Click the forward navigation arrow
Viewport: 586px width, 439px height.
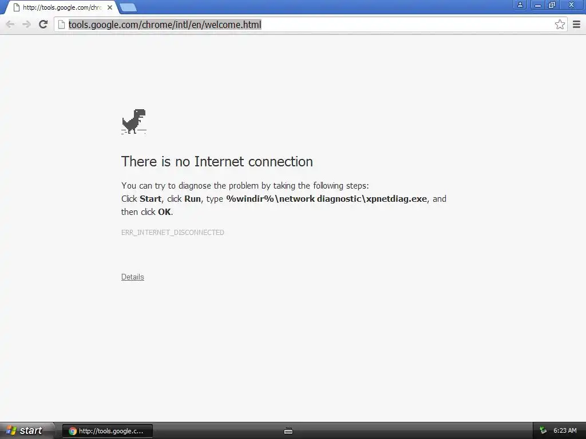[x=26, y=25]
